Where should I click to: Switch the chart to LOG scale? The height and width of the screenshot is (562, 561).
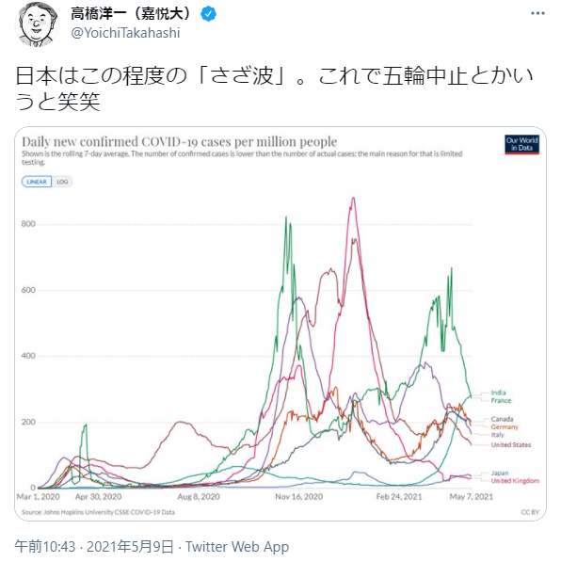tap(62, 182)
